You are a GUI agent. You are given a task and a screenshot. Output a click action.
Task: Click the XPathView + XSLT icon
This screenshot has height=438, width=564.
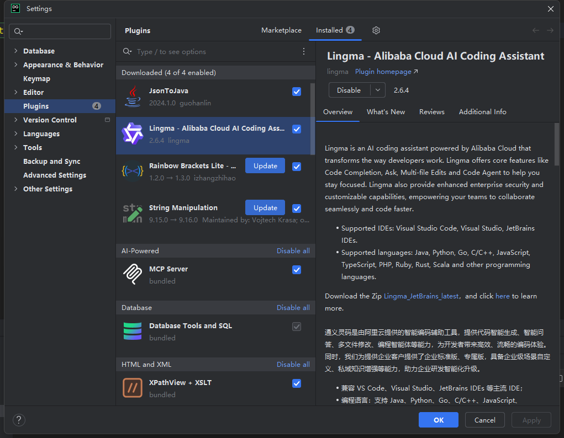pos(133,388)
